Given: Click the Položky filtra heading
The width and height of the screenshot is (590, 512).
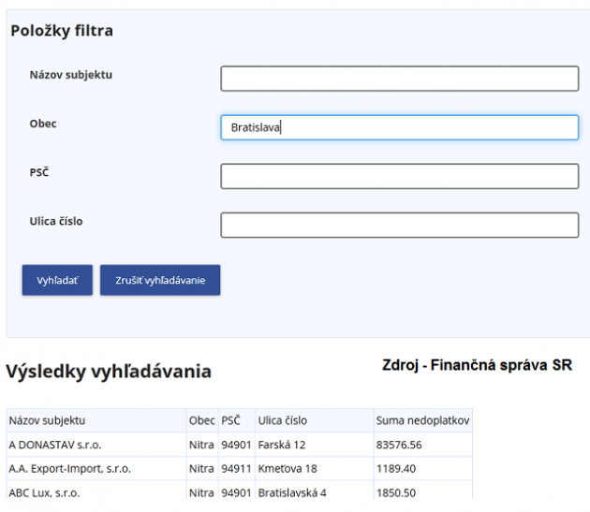Looking at the screenshot, I should point(62,31).
